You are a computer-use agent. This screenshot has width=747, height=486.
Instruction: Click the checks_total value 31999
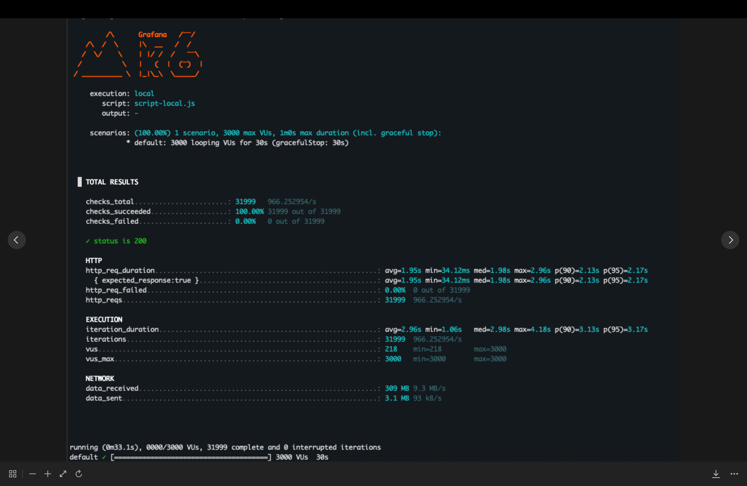(x=245, y=202)
